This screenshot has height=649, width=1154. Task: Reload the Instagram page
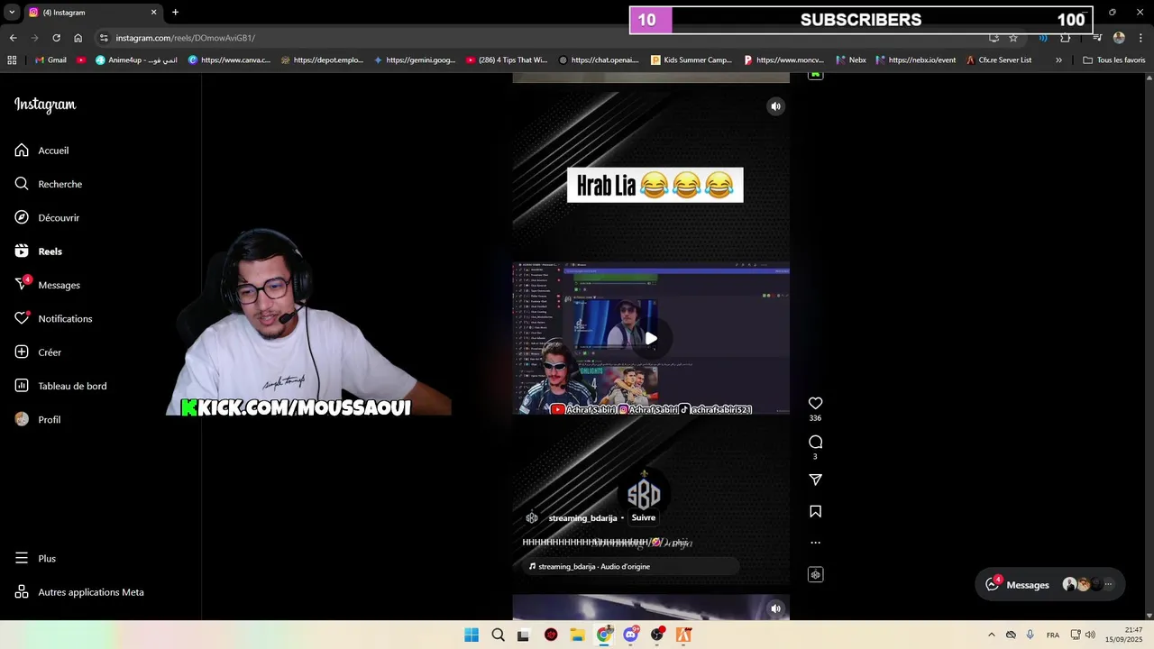tap(56, 38)
